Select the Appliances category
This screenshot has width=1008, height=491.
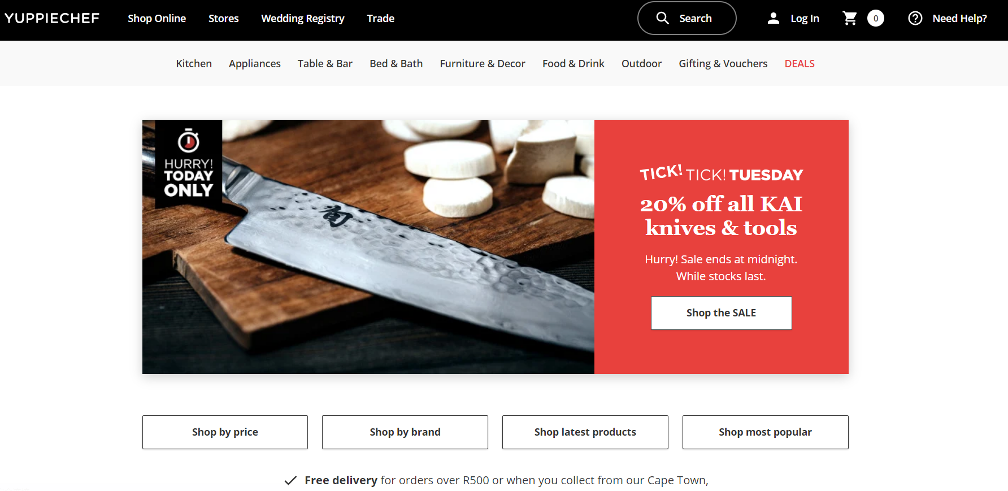point(255,63)
